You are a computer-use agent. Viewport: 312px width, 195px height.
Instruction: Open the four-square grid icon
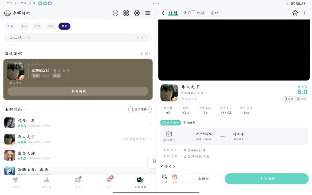[126, 13]
